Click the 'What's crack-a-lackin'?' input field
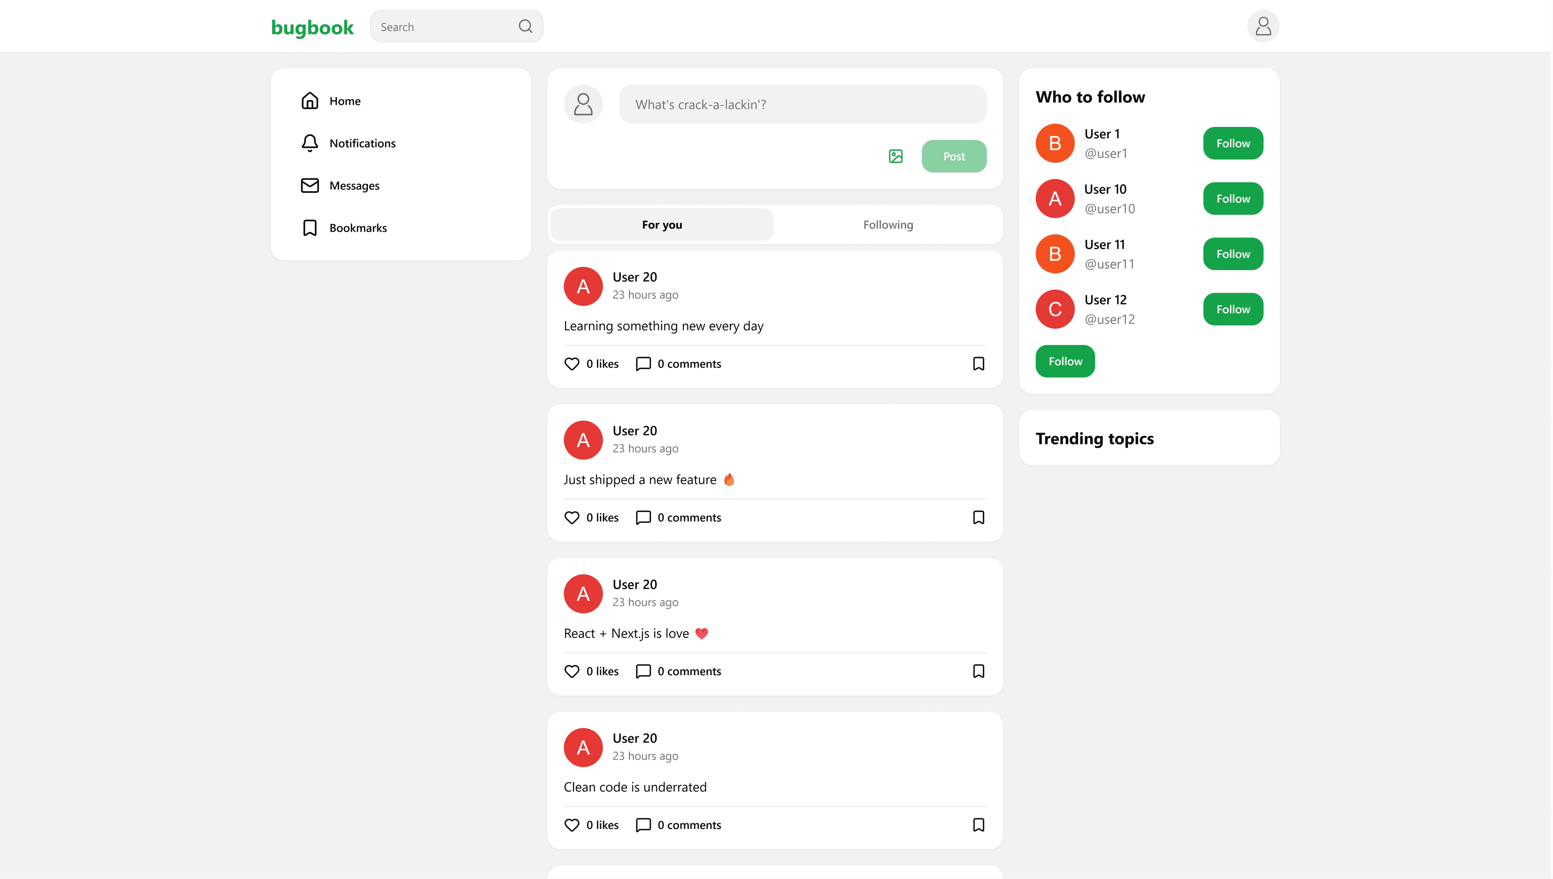The height and width of the screenshot is (879, 1553). click(x=802, y=104)
